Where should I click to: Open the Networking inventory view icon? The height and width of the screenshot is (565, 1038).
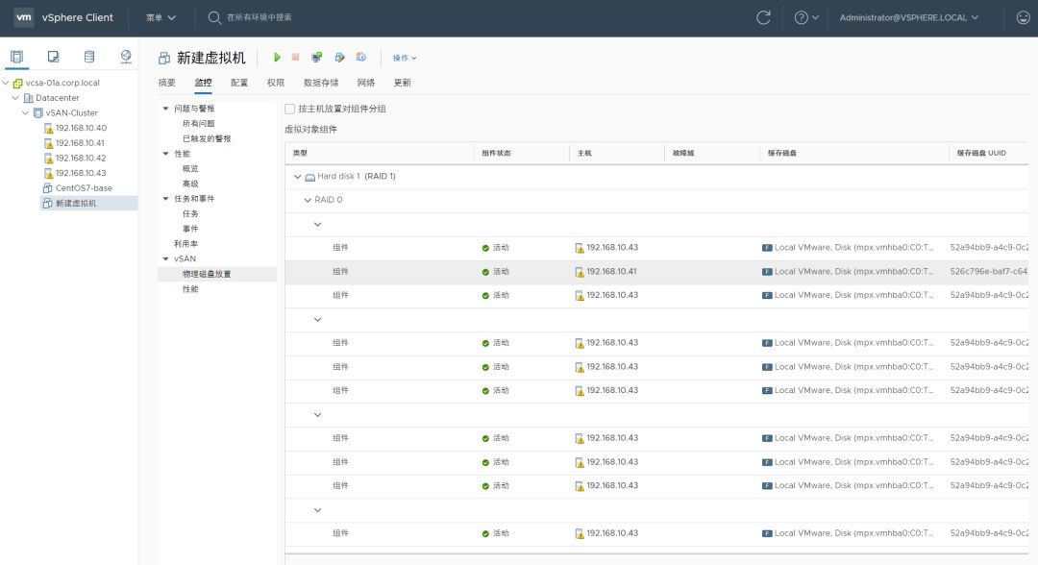tap(126, 57)
